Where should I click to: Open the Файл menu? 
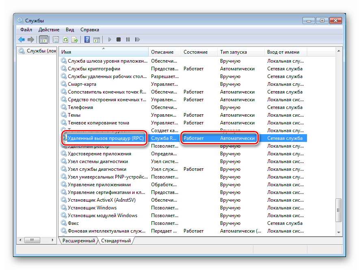pyautogui.click(x=26, y=30)
